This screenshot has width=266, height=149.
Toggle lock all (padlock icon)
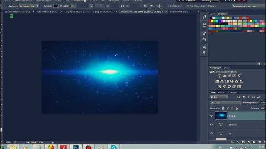tap(236, 108)
